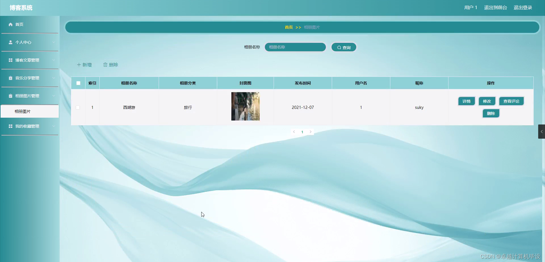Open the side panel collapse arrow at right edge
Viewport: 545px width, 262px height.
542,132
